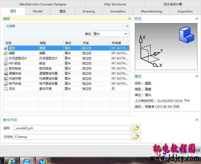Browse for 文件夹 directory with folder icon
The image size is (201, 164).
click(x=136, y=137)
